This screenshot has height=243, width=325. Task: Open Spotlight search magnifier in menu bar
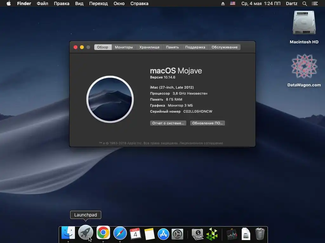tap(304, 3)
